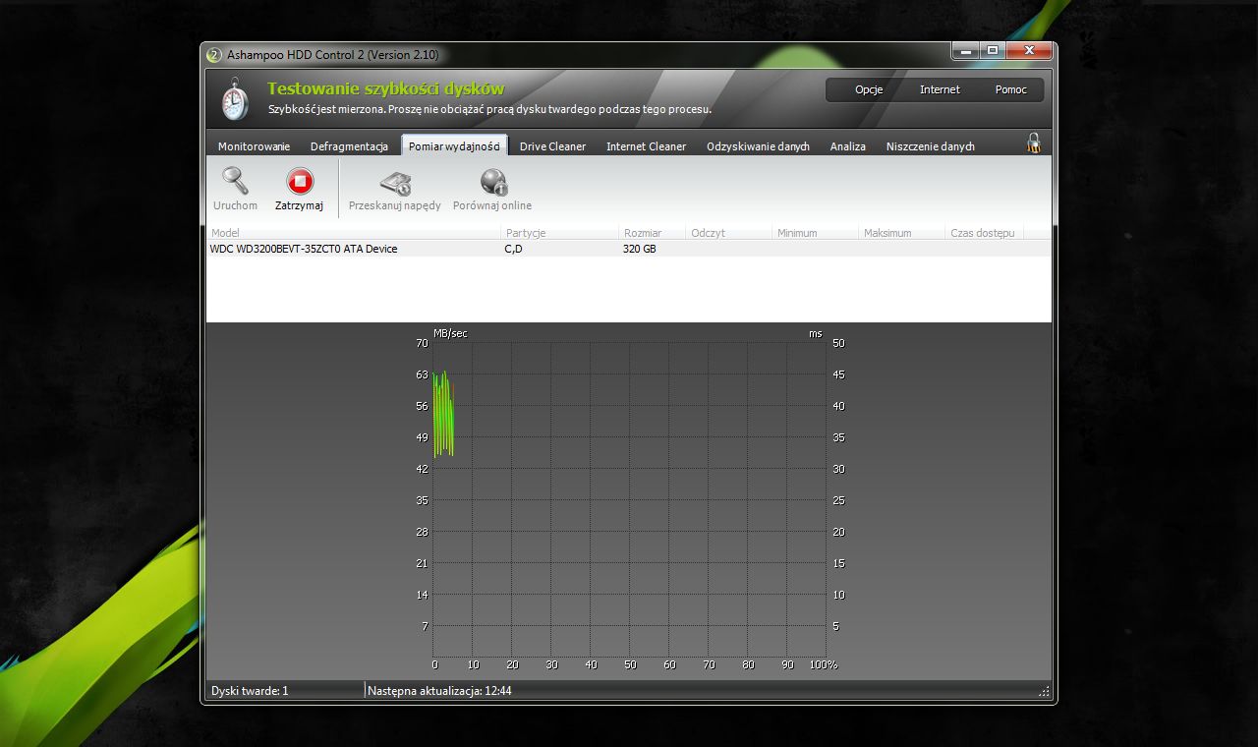The width and height of the screenshot is (1258, 747).
Task: Click the Przeskanuj napędy drive icon
Action: pyautogui.click(x=395, y=183)
